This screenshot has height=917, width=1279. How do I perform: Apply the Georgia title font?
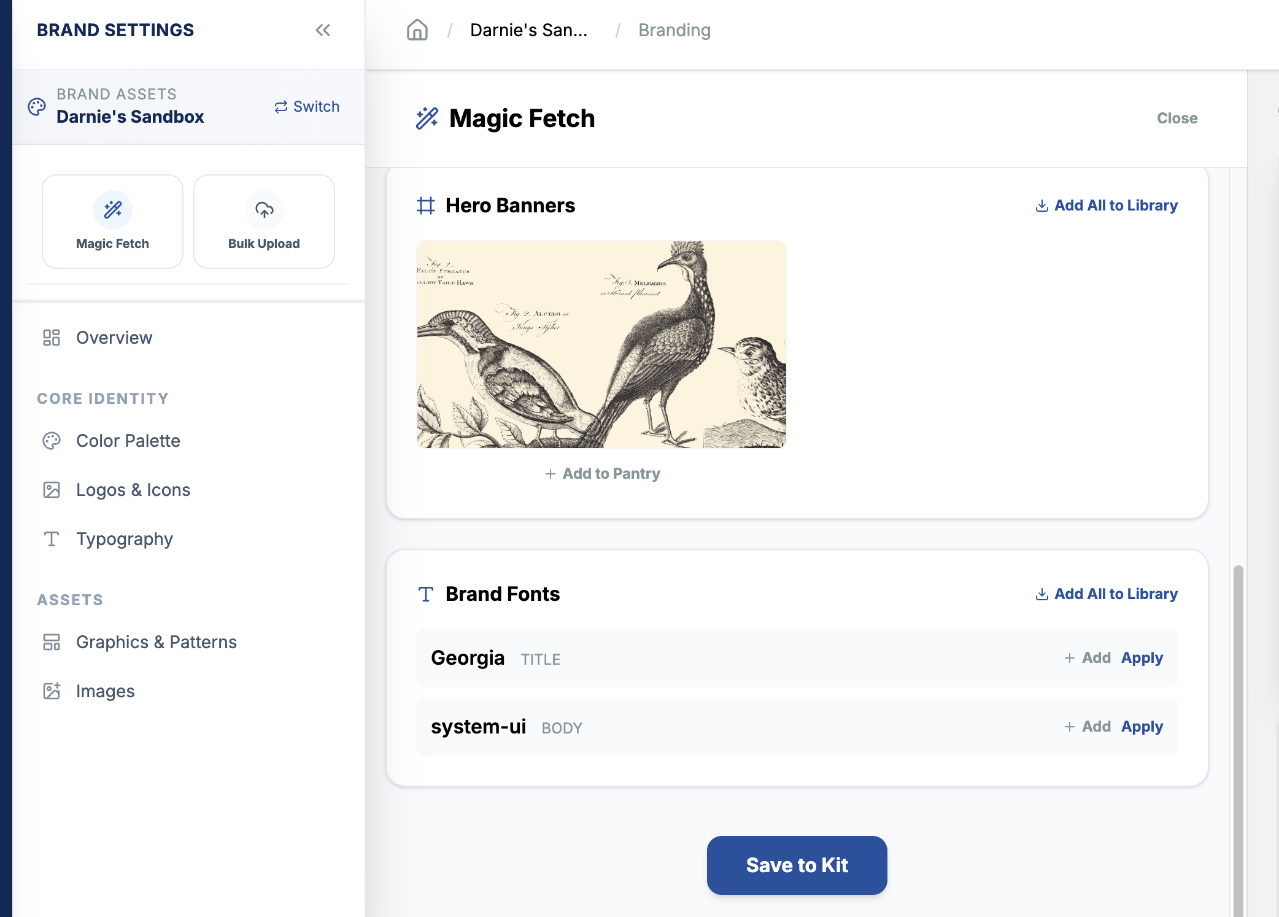point(1142,658)
